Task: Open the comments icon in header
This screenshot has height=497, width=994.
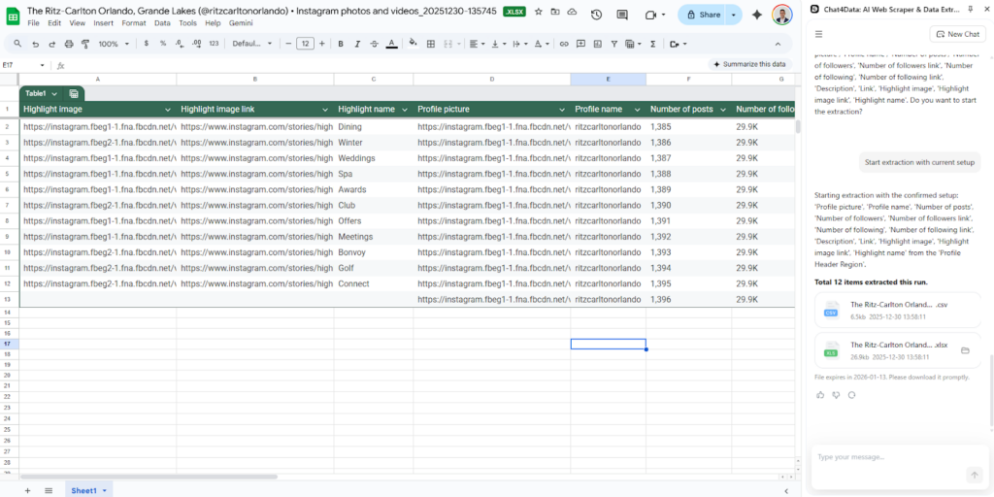Action: pos(621,15)
